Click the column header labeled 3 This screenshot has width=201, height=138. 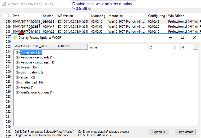176,47
